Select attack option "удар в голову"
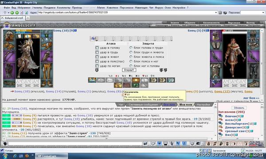 pos(97,48)
